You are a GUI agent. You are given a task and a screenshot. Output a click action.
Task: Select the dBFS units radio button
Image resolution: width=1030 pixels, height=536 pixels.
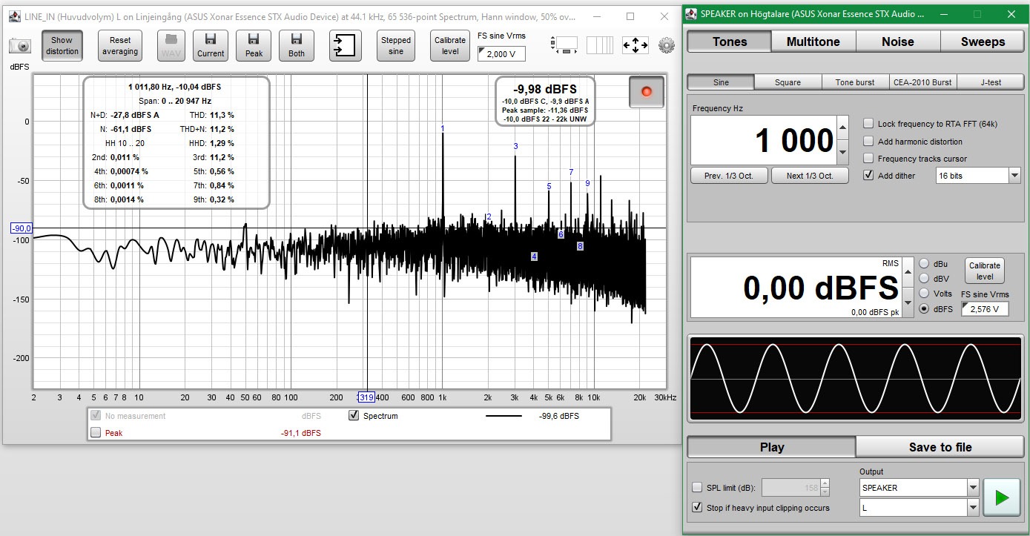(x=925, y=309)
